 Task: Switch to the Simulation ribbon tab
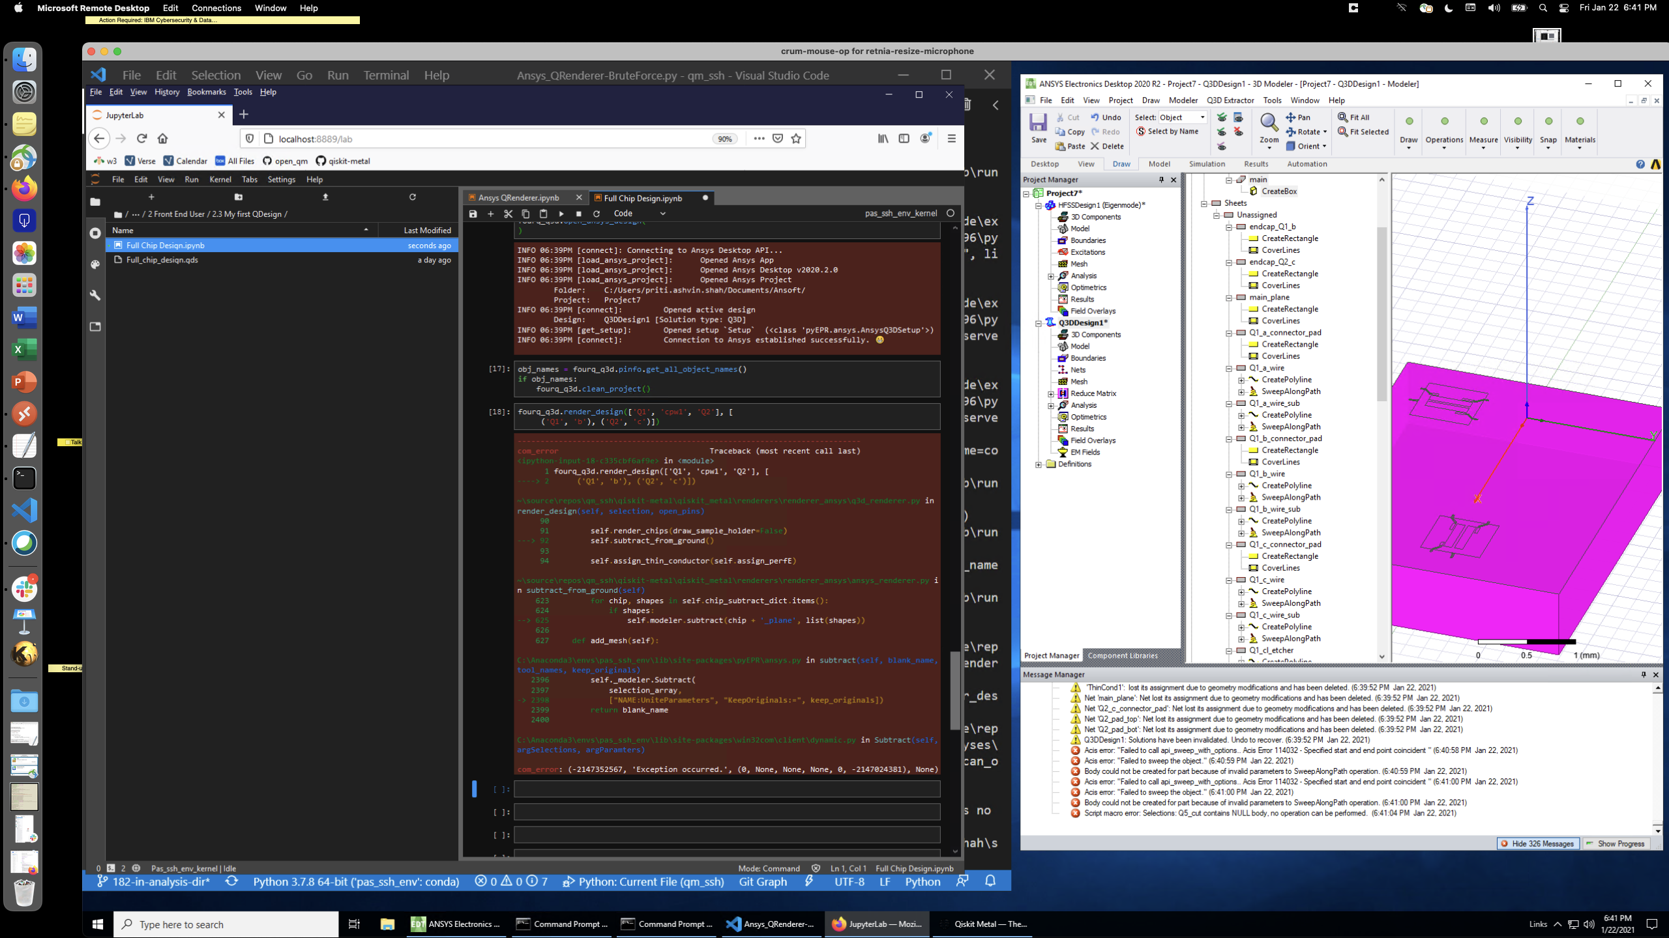[1206, 164]
